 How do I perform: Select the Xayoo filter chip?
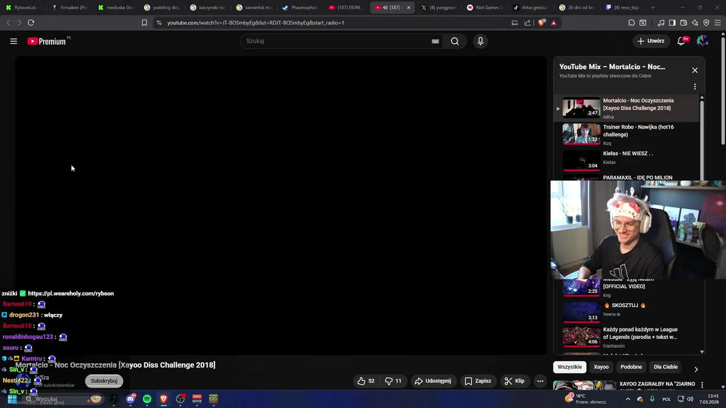[x=601, y=367]
